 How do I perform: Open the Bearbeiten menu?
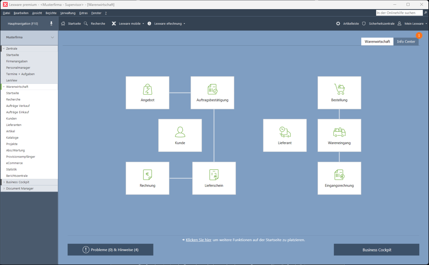[21, 13]
